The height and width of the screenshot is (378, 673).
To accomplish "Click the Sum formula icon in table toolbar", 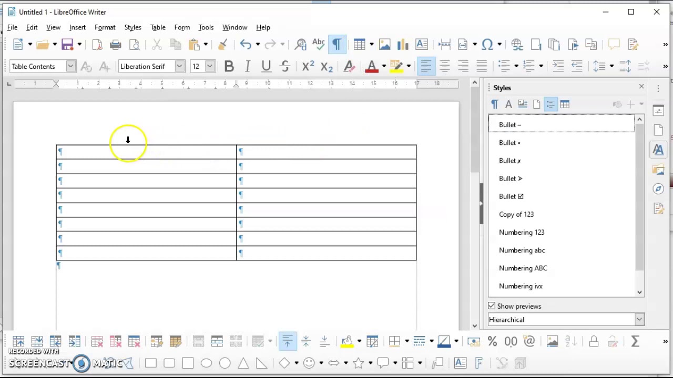I will pyautogui.click(x=635, y=342).
